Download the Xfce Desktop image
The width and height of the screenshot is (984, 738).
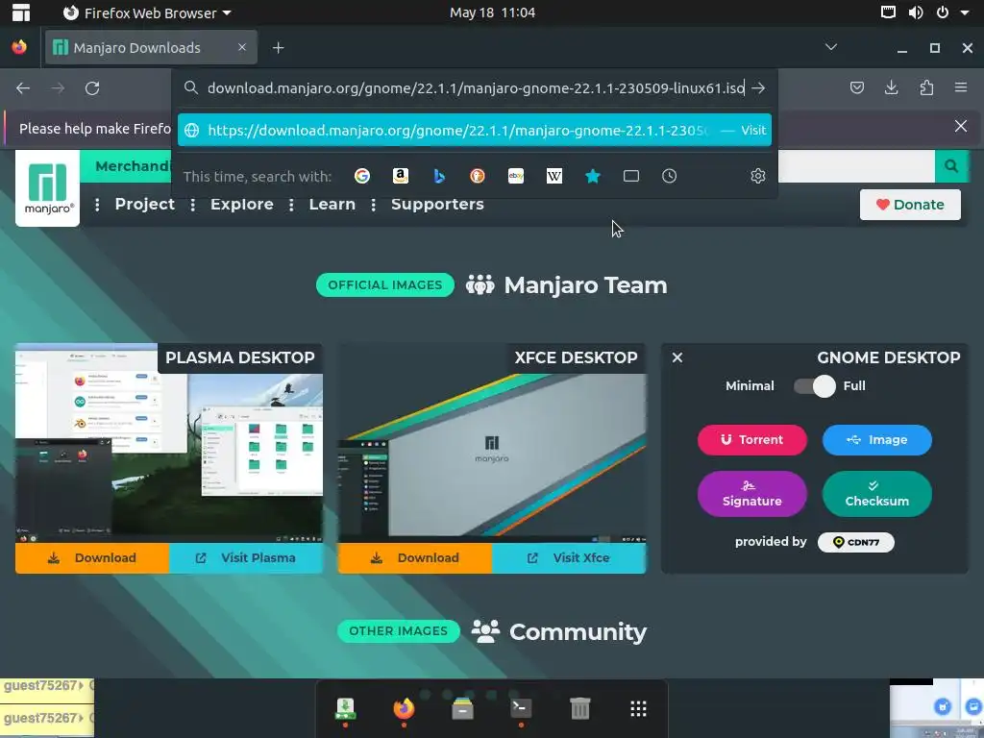(415, 558)
